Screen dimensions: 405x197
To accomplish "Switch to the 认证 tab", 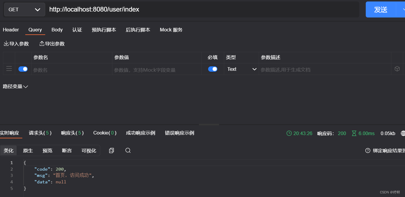I will (x=77, y=30).
